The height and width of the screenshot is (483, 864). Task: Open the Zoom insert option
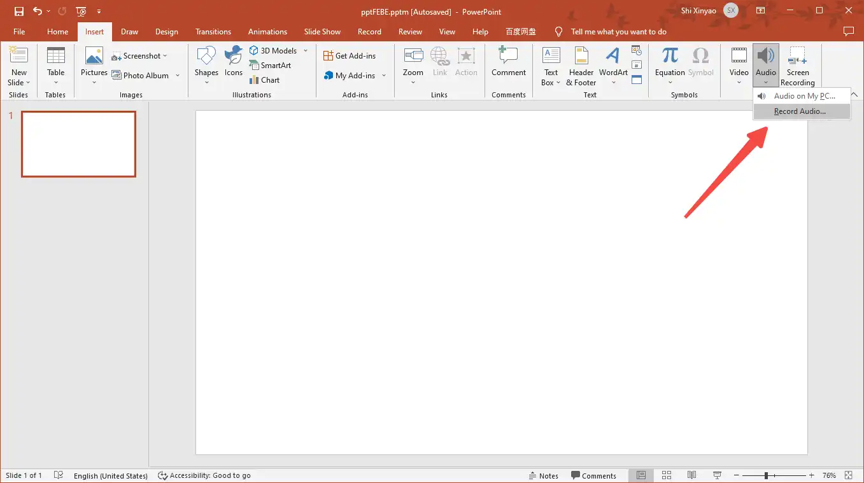coord(413,66)
